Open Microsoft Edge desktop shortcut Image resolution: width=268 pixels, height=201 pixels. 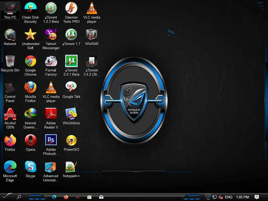coord(10,171)
